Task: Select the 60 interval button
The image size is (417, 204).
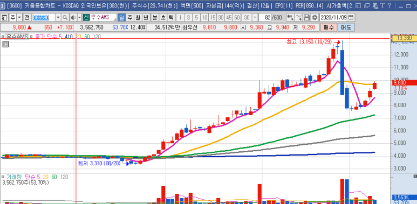Action: 237,18
